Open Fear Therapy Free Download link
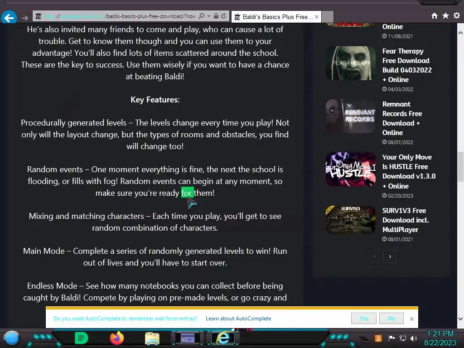464x348 pixels. [407, 65]
